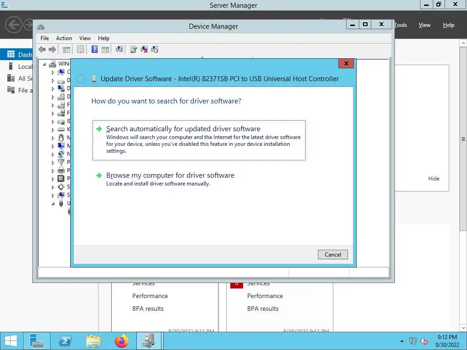Open Server Manager from the taskbar

click(x=37, y=341)
